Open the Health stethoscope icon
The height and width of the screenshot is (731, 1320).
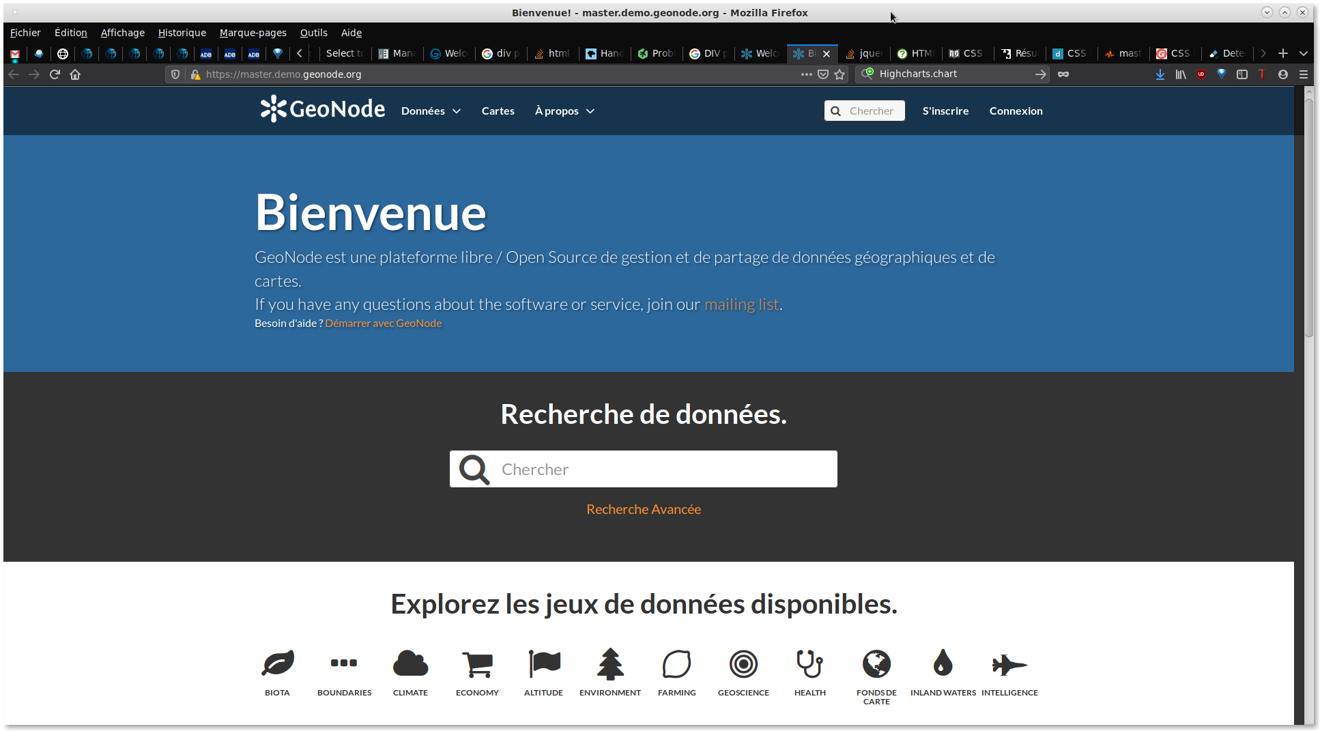809,663
